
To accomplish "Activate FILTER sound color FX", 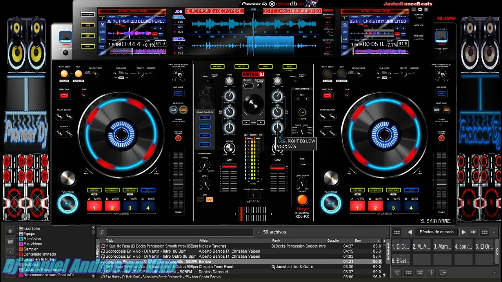I will tap(205, 145).
